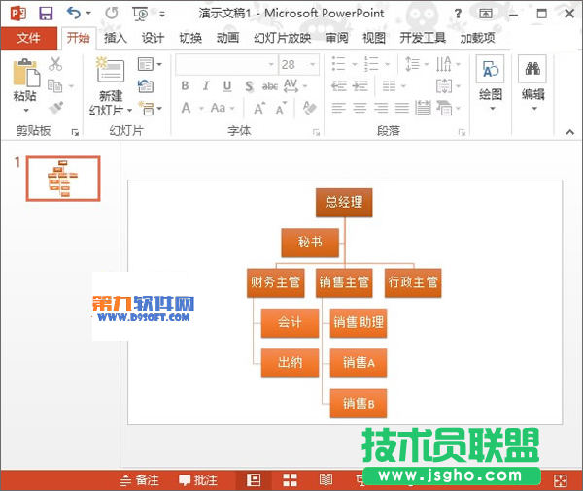Justify text alignment
The image size is (583, 491).
coord(402,108)
